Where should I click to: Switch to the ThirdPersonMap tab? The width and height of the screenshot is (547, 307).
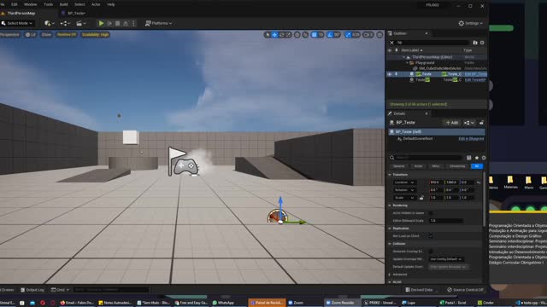point(21,14)
